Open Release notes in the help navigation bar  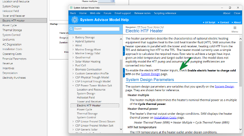[x=142, y=13]
